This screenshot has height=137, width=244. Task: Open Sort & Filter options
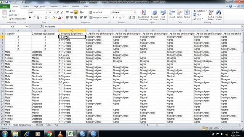coord(211,15)
